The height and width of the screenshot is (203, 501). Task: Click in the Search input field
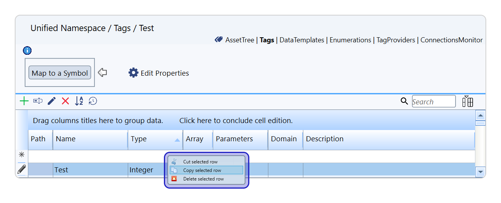[x=433, y=102]
